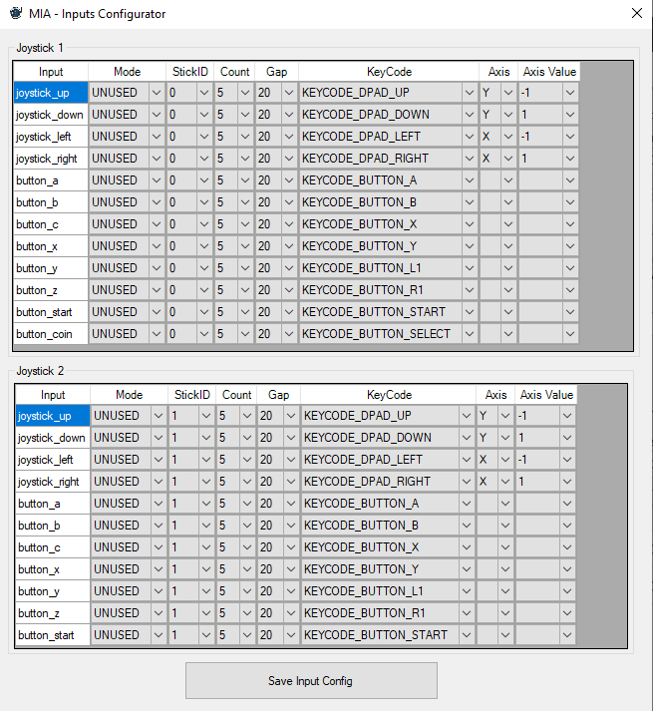Expand KeyCode dropdown for Joystick 1 button_z
653x711 pixels.
point(470,290)
